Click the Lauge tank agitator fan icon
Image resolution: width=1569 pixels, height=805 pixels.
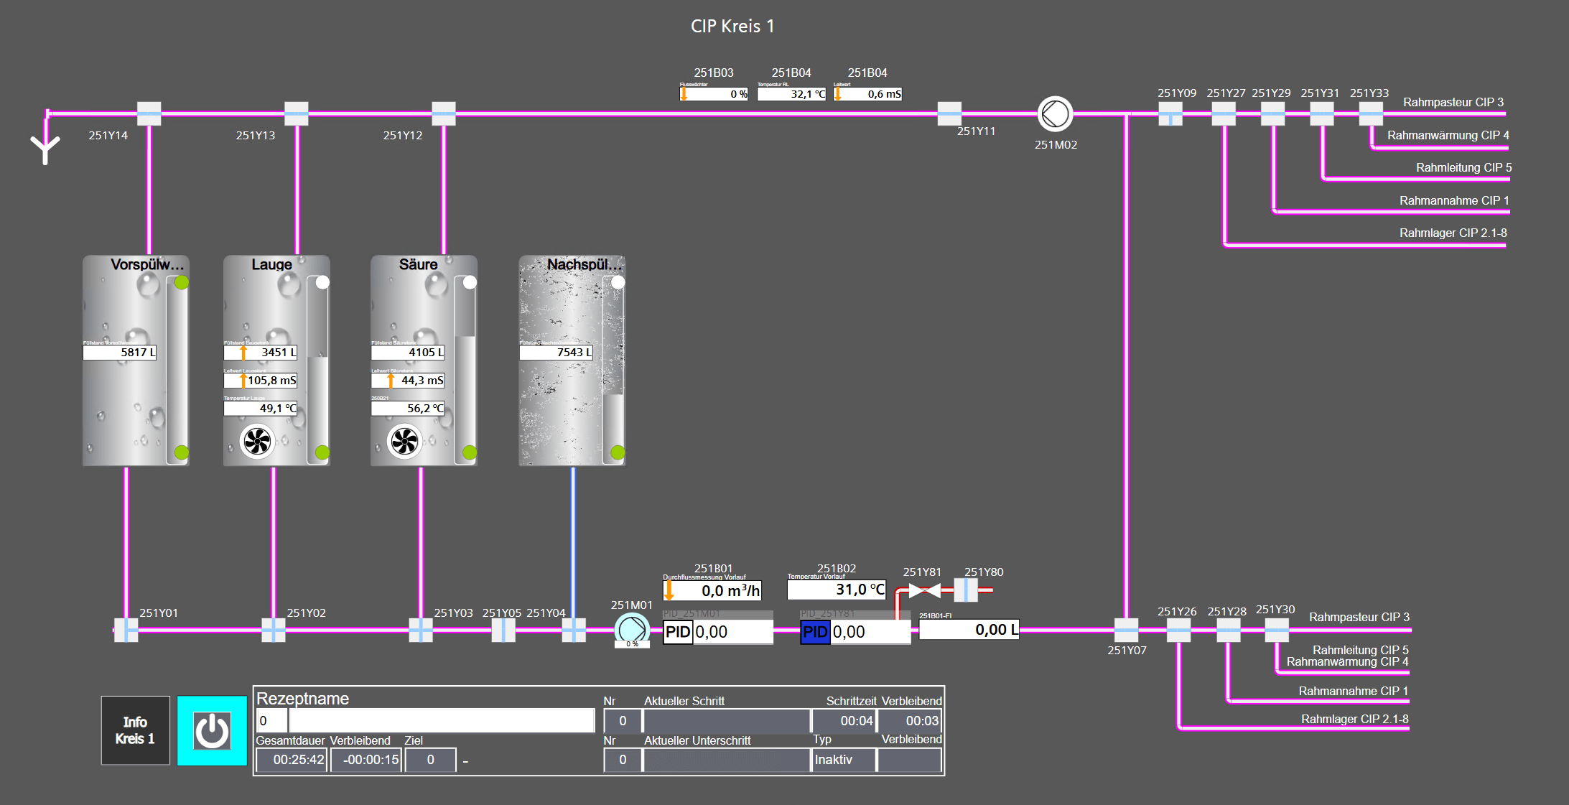(x=257, y=441)
